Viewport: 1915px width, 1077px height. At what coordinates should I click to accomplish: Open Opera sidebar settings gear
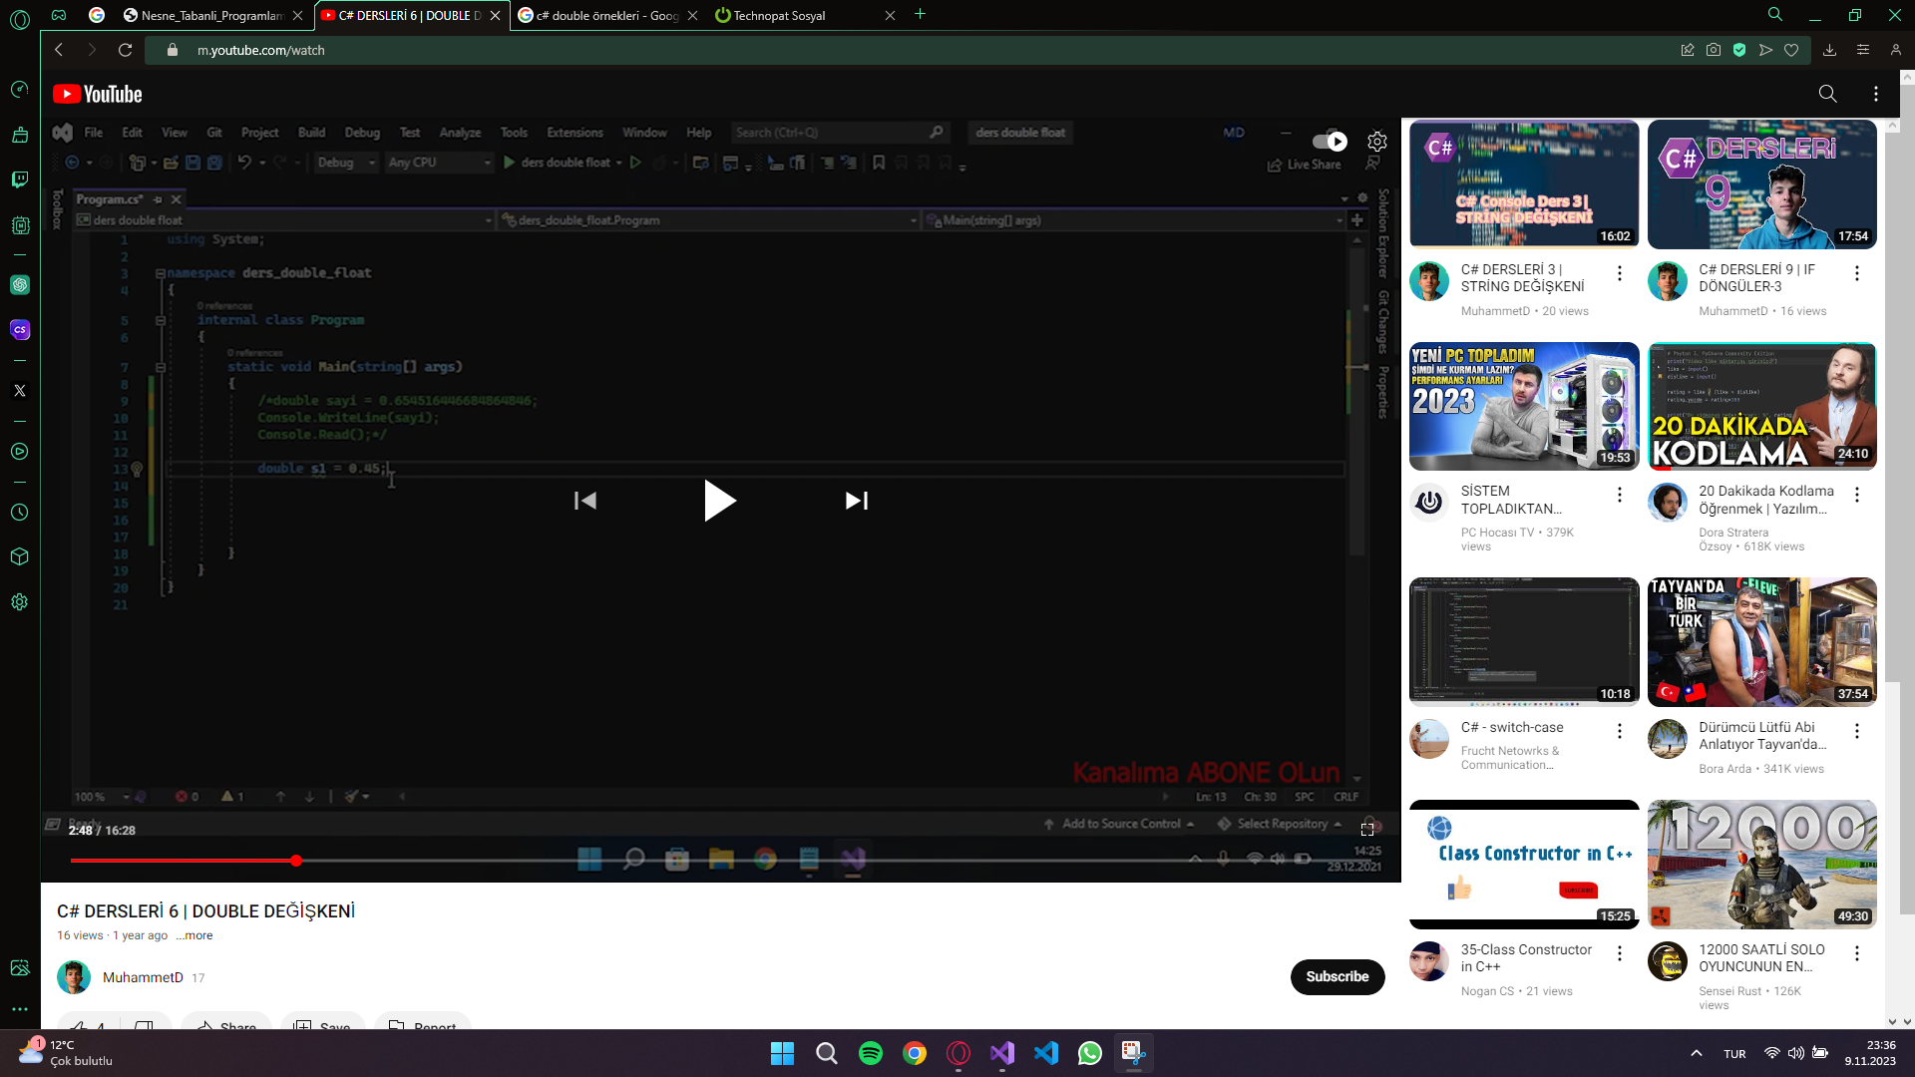pos(20,602)
